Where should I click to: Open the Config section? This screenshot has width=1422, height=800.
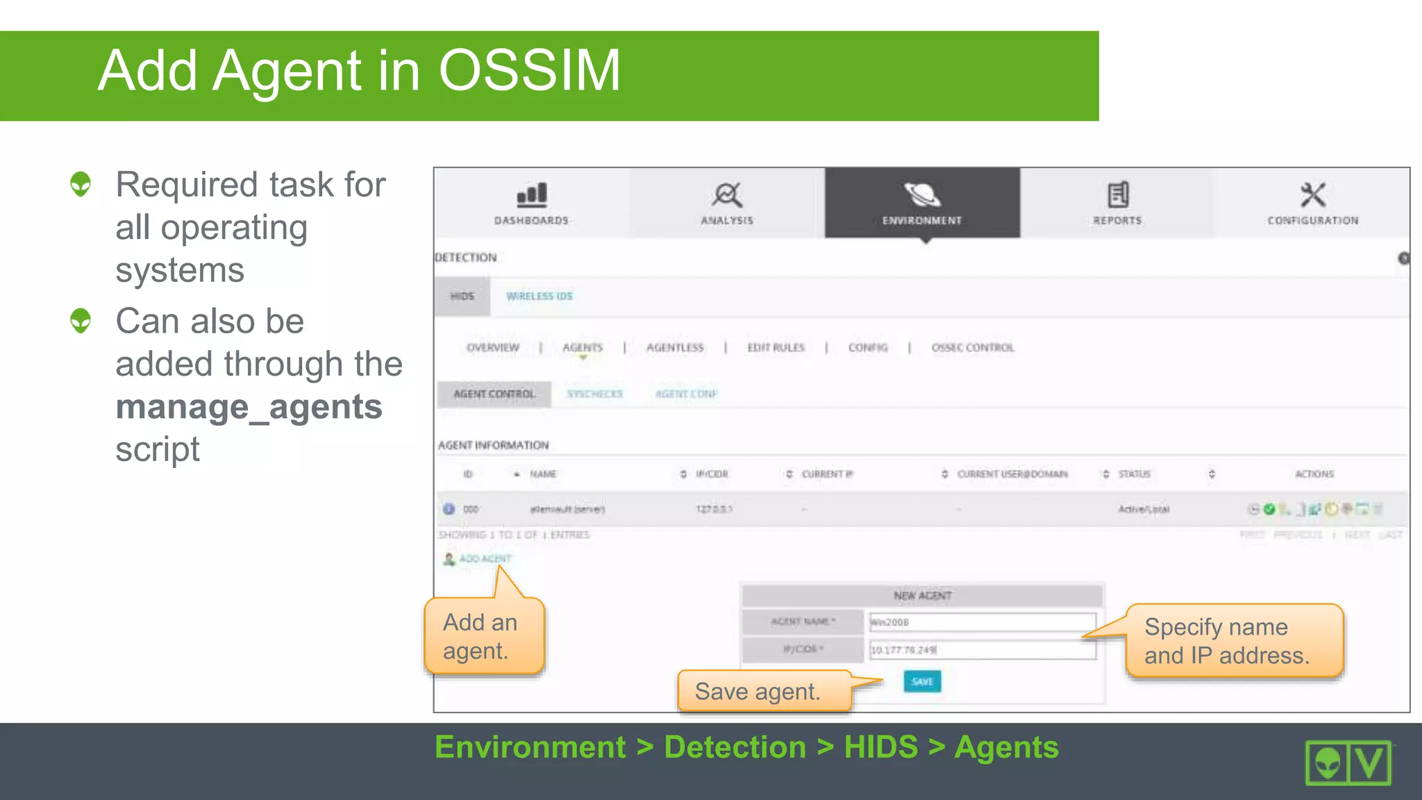pyautogui.click(x=868, y=347)
